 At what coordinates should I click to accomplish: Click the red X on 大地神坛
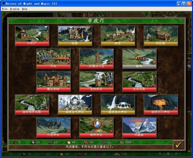coord(69,132)
